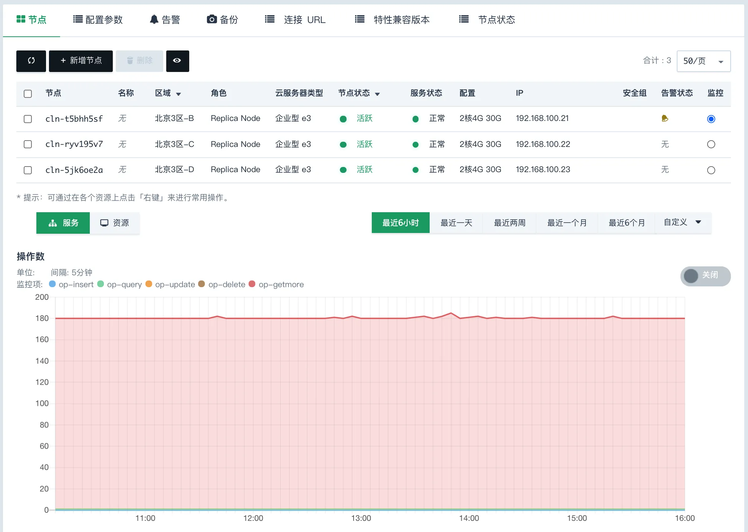The height and width of the screenshot is (532, 748).
Task: Click the delete trash icon
Action: tap(139, 61)
